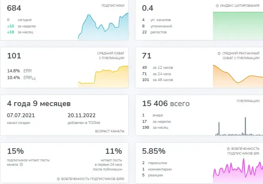263x184 pixels.
Task: Open the magenta engagement rate chart
Action: click(x=238, y=170)
